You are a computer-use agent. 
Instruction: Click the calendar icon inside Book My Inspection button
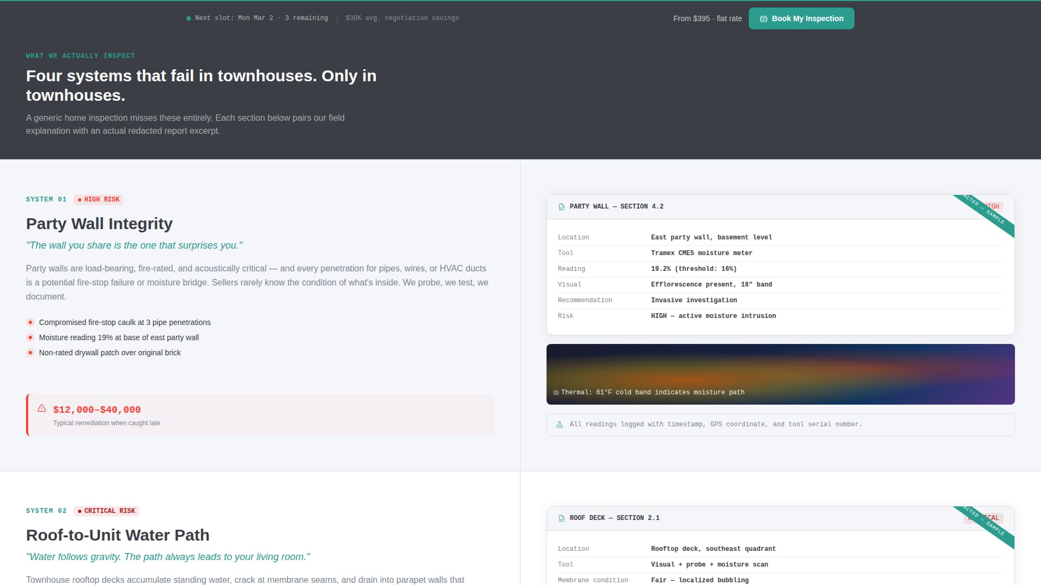click(x=764, y=18)
